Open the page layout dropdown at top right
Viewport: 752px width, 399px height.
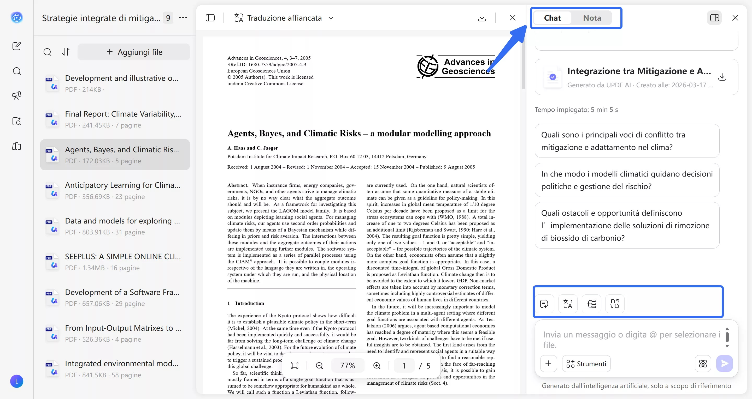[x=715, y=18]
